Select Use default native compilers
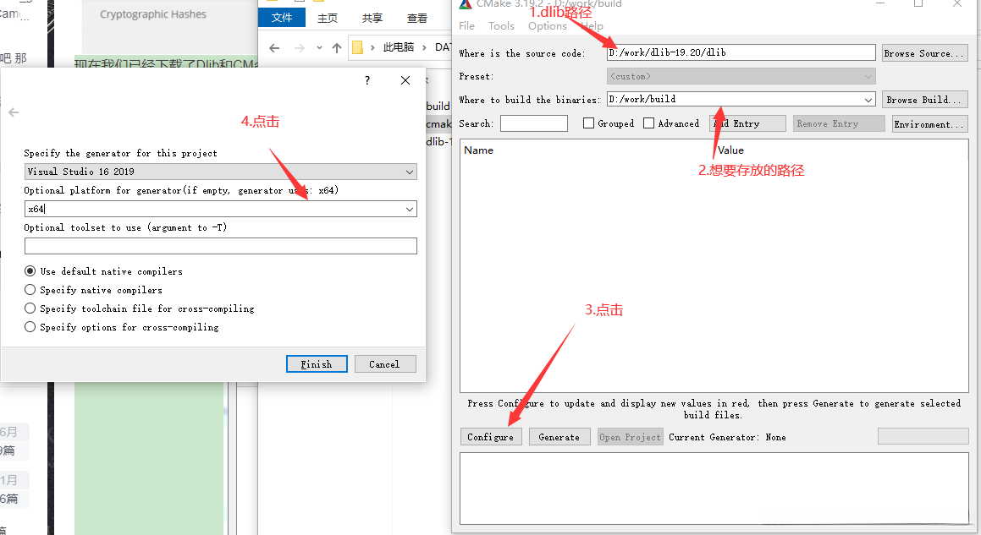The image size is (981, 535). 30,271
